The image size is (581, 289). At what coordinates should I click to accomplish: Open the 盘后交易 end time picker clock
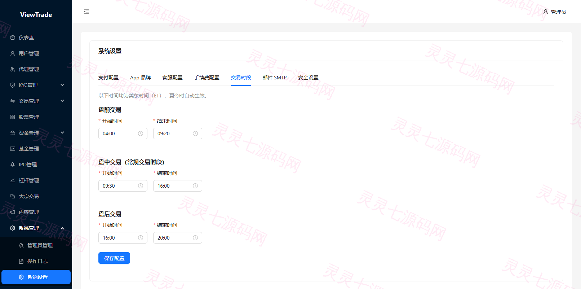(195, 238)
